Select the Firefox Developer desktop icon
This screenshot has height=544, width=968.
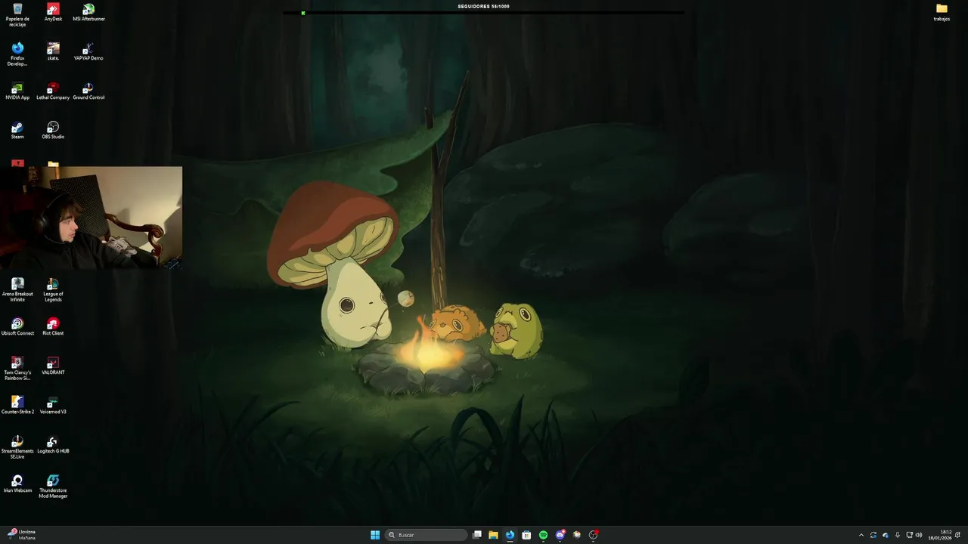[x=17, y=54]
